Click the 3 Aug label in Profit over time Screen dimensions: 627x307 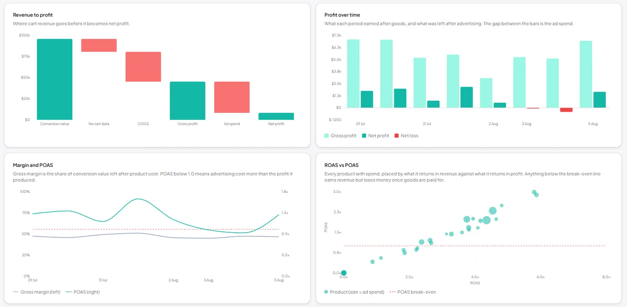point(527,124)
